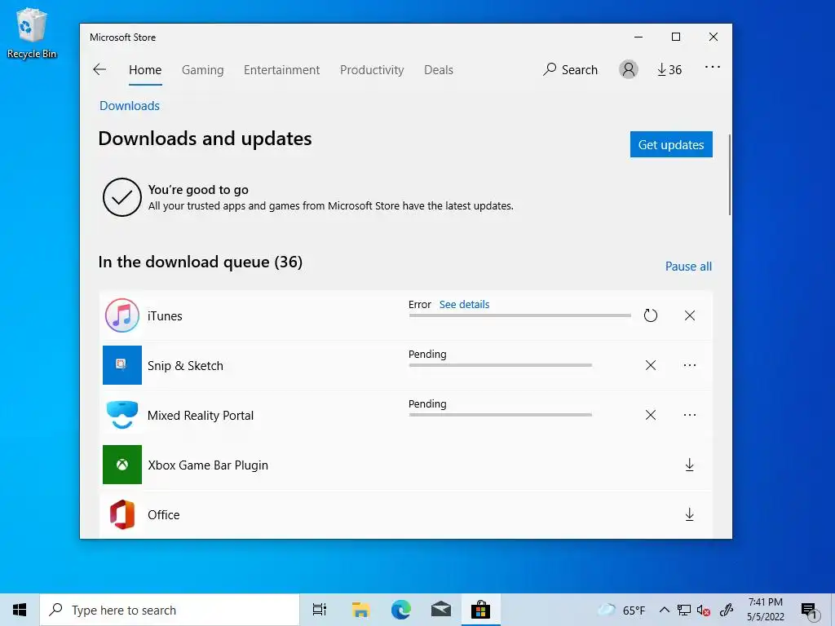Image resolution: width=835 pixels, height=626 pixels.
Task: Click the Mixed Reality Portal progress bar
Action: tap(500, 415)
